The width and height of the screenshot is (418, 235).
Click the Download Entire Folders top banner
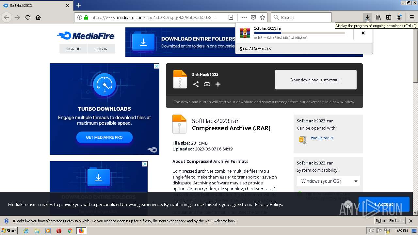pyautogui.click(x=180, y=42)
